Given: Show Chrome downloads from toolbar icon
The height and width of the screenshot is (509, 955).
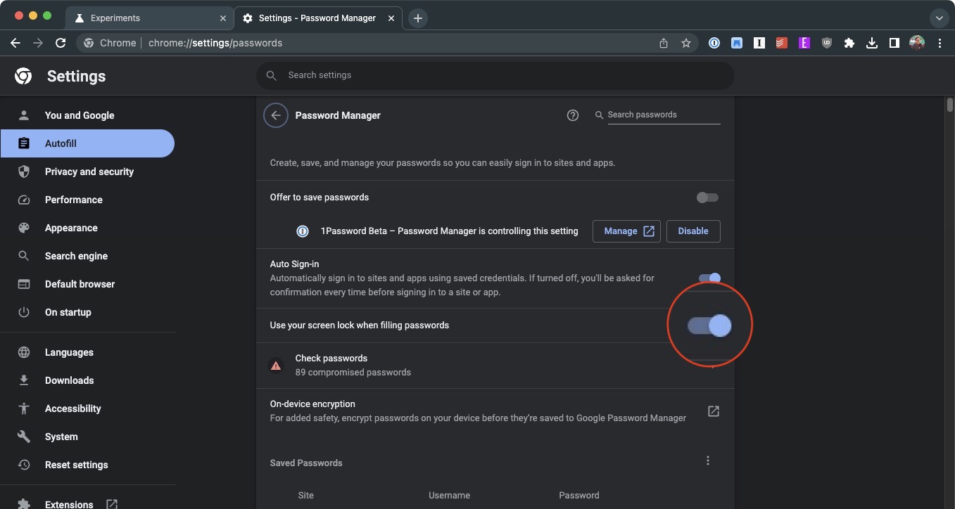Looking at the screenshot, I should (x=872, y=43).
